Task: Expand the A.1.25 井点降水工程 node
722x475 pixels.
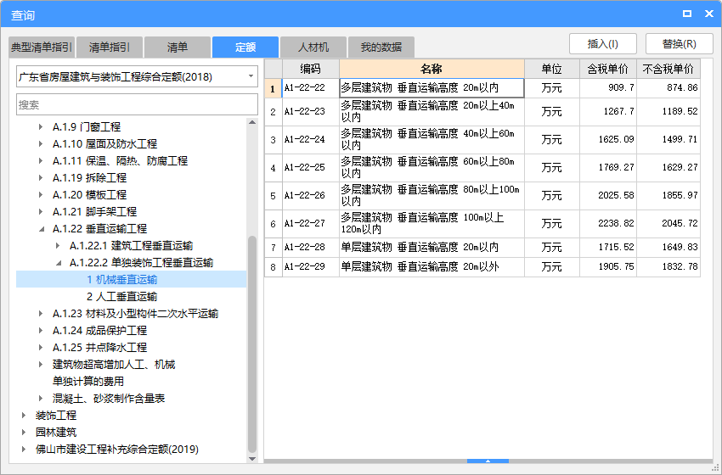Action: point(41,348)
